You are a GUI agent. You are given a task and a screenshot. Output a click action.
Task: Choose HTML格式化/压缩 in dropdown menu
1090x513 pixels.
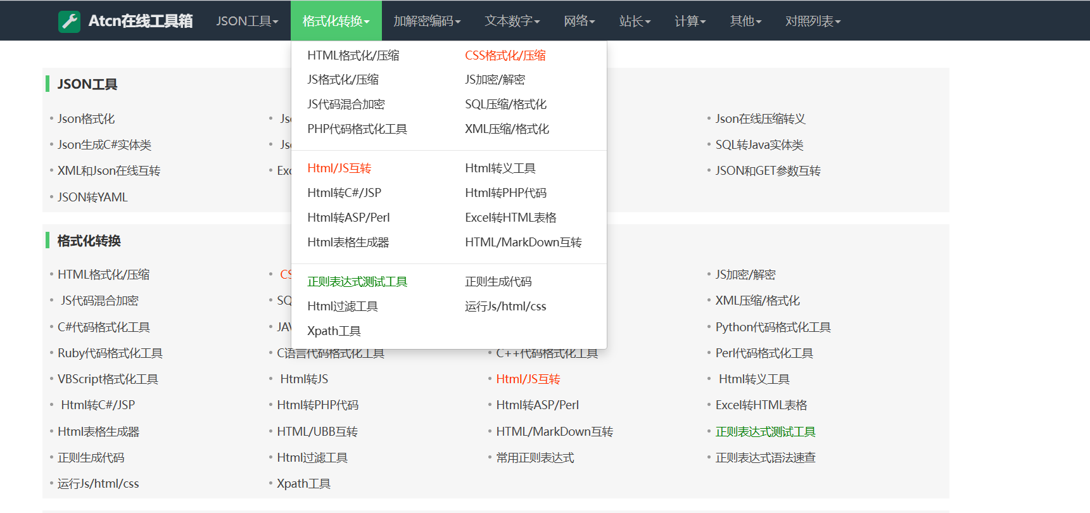click(353, 55)
